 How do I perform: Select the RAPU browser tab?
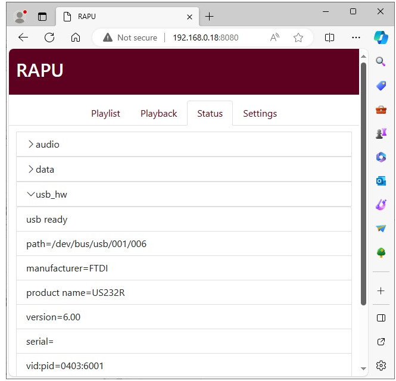click(127, 17)
